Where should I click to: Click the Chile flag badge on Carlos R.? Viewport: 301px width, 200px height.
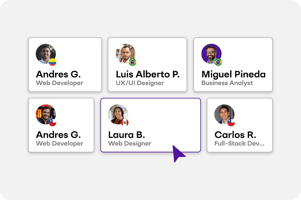[231, 123]
